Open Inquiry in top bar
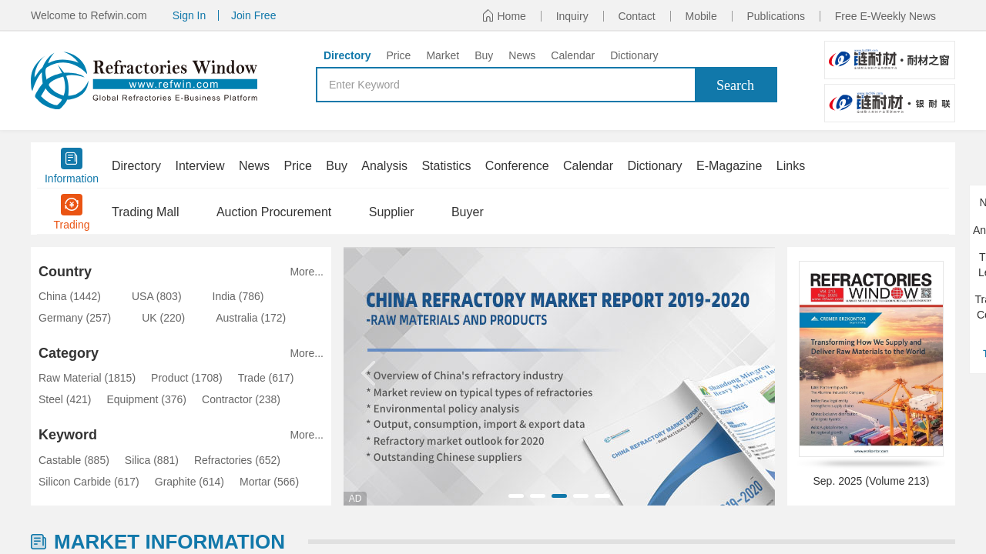986x554 pixels. point(572,16)
